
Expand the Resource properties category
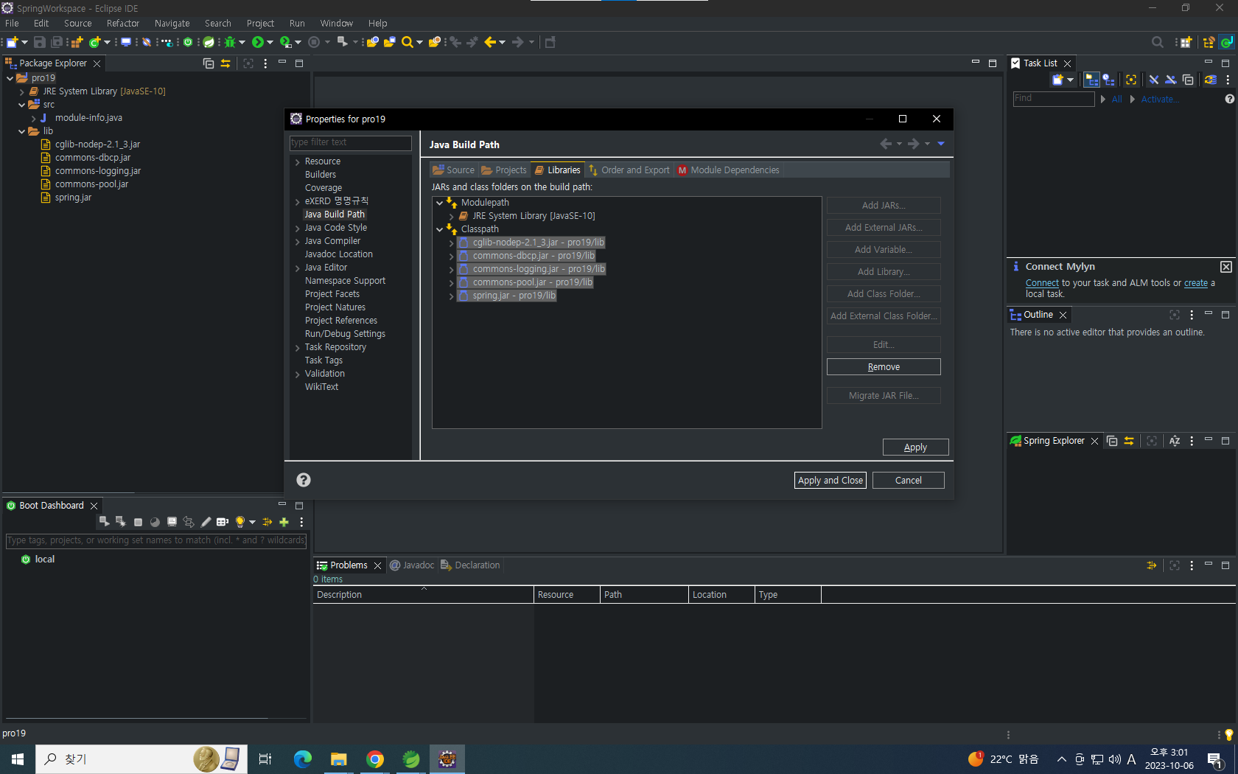pos(298,161)
